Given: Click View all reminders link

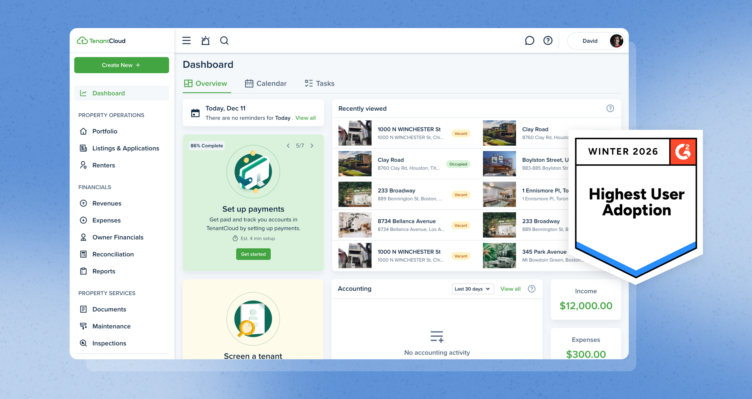Looking at the screenshot, I should (x=305, y=118).
